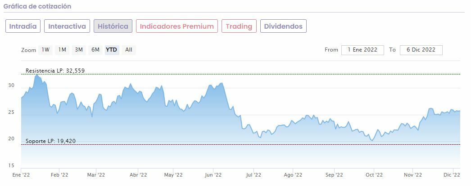Open Indicadores Premium tab
Image resolution: width=471 pixels, height=186 pixels.
point(177,26)
